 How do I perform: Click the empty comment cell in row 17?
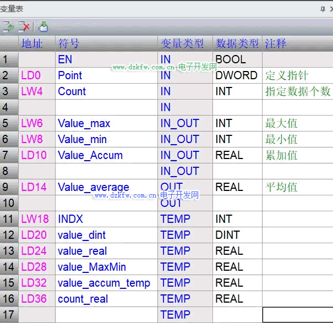(x=297, y=315)
